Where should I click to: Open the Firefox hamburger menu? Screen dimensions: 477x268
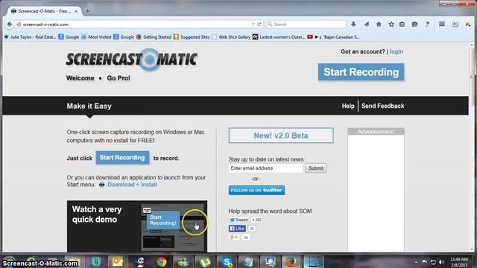click(442, 25)
